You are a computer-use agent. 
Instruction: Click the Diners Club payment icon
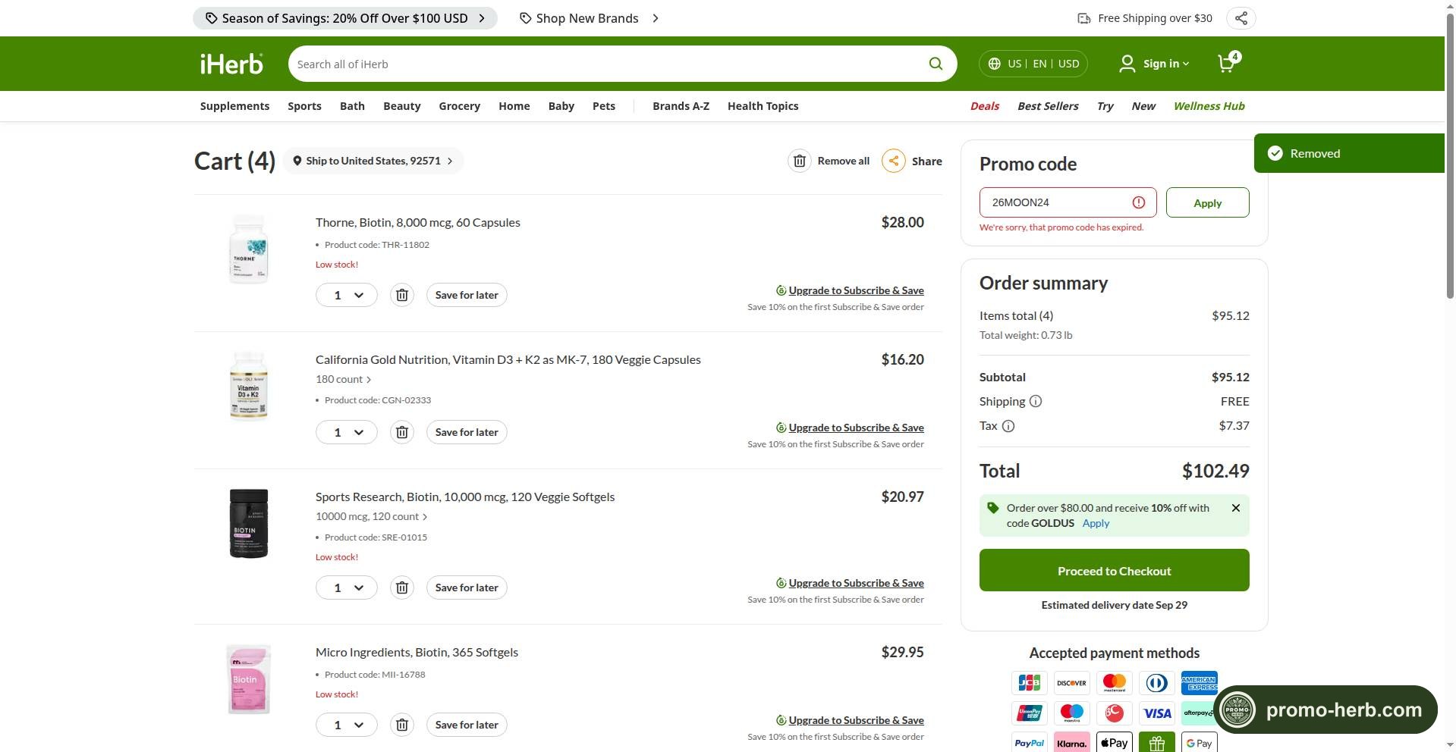point(1156,683)
